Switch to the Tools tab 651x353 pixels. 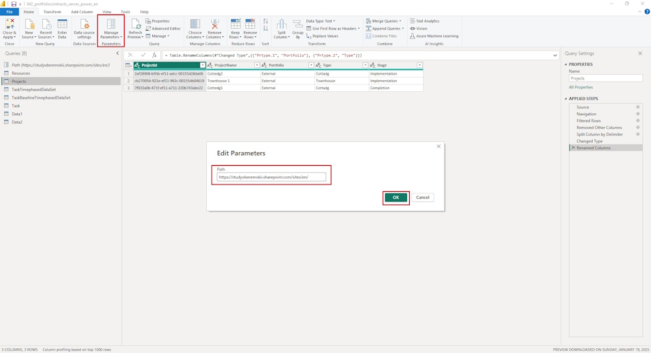tap(125, 12)
